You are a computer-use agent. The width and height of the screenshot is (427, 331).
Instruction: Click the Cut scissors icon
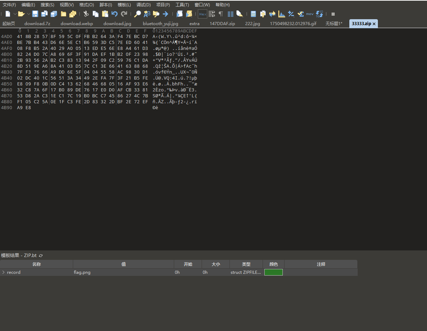86,14
